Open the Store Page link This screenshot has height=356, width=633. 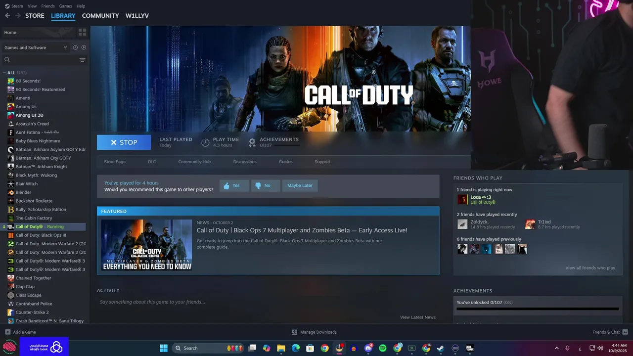click(x=115, y=162)
